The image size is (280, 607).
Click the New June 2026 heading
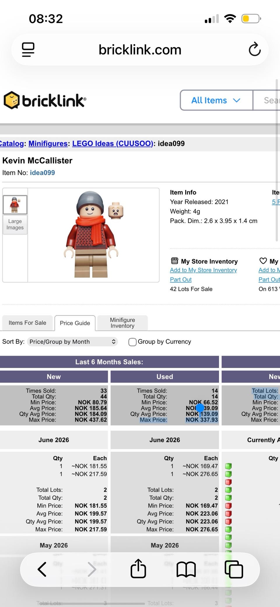coord(54,440)
